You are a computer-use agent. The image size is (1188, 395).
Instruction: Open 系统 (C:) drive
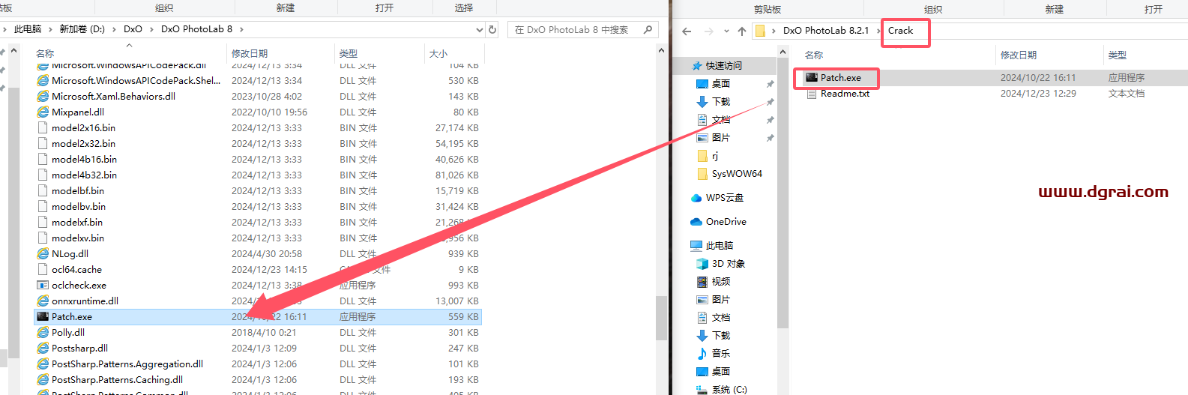[x=729, y=389]
